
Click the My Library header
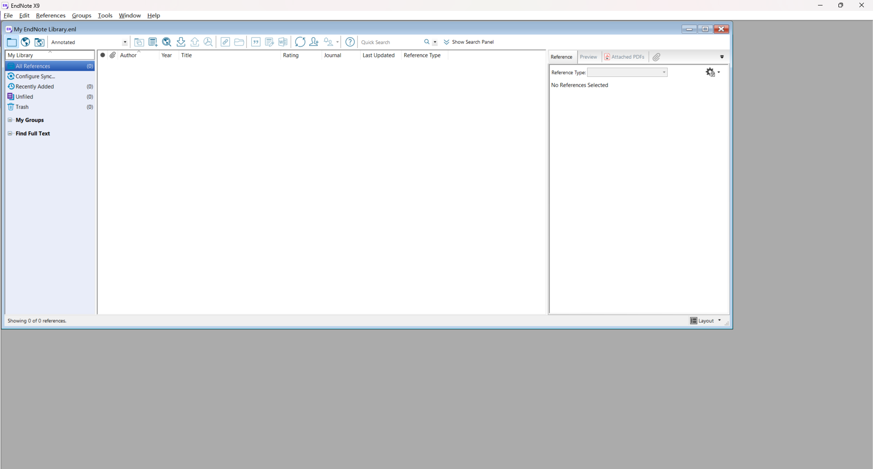point(50,55)
